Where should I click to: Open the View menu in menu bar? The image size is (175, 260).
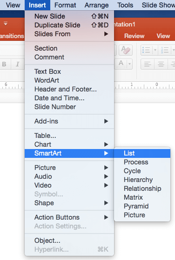(13, 5)
